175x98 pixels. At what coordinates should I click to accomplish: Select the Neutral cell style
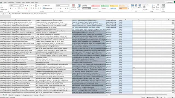point(114,6)
